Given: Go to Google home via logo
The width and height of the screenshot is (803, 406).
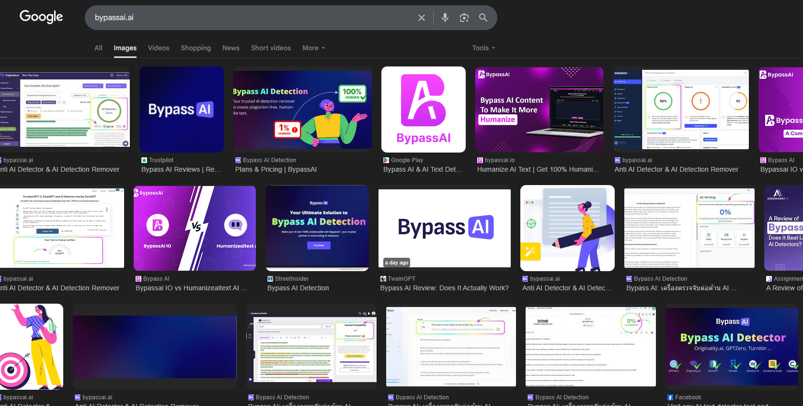Looking at the screenshot, I should 41,17.
